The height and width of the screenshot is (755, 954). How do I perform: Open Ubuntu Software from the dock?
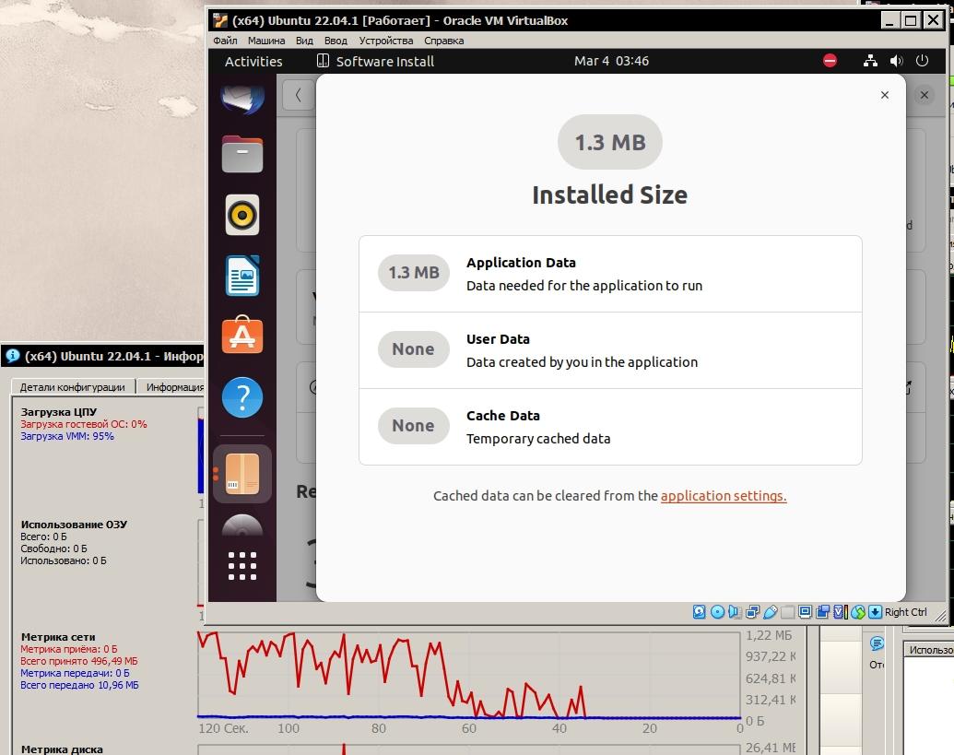pos(242,335)
